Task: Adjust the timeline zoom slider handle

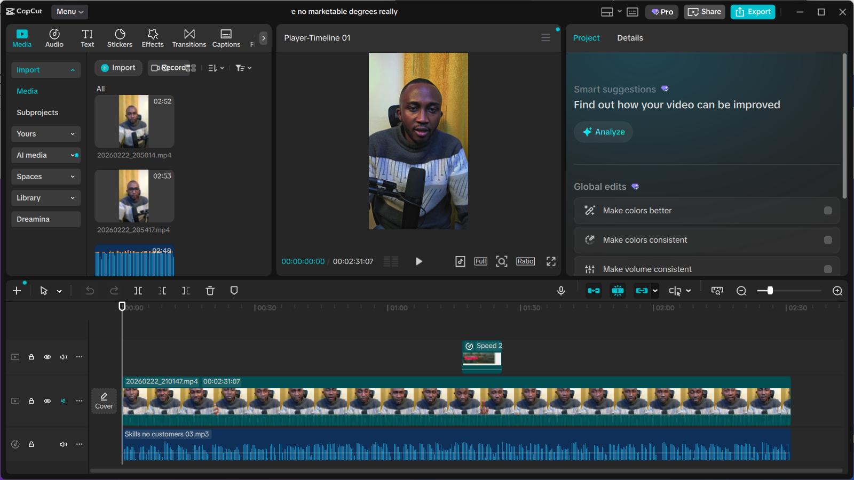Action: tap(770, 291)
